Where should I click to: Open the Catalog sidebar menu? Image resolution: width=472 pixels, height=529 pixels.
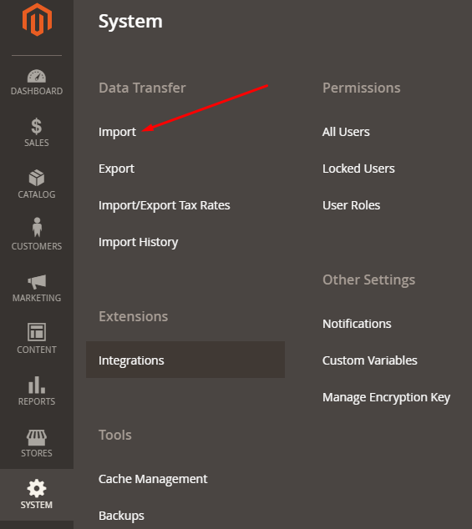37,184
